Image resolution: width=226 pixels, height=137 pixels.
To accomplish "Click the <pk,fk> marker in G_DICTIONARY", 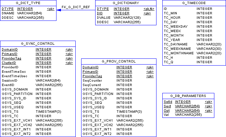I will 149,9.
